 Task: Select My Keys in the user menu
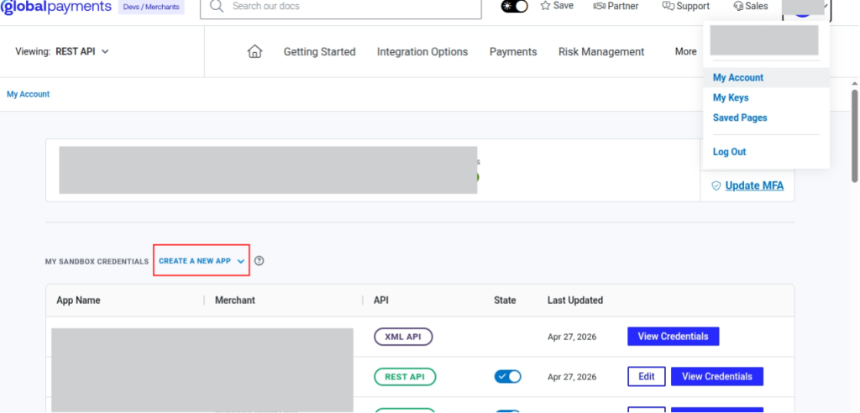731,97
